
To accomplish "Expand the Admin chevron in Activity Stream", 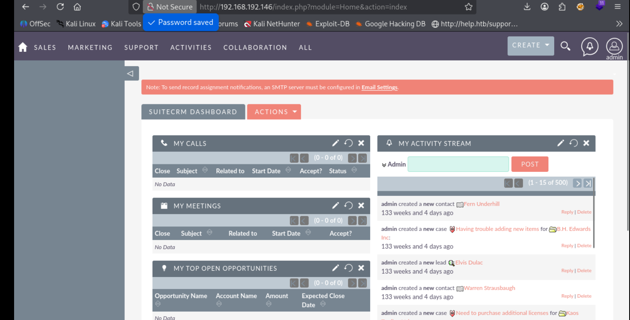I will click(x=384, y=165).
